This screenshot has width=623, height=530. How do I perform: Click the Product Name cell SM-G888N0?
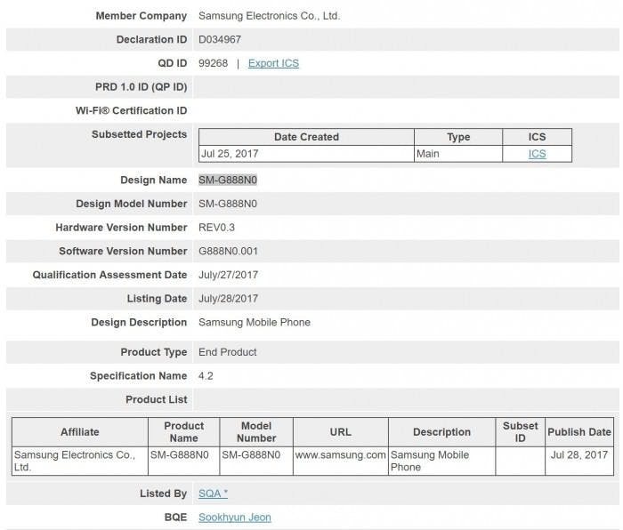[183, 461]
